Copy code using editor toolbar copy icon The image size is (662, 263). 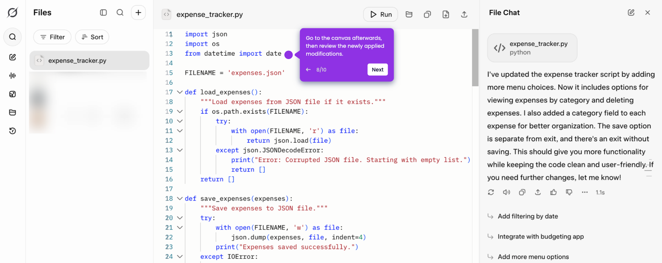(x=427, y=14)
